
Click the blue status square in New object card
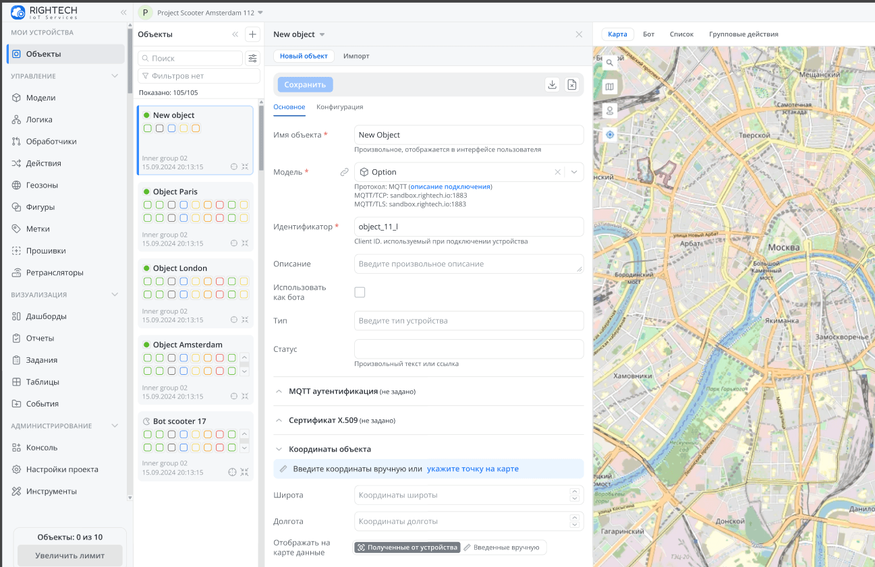coord(172,128)
